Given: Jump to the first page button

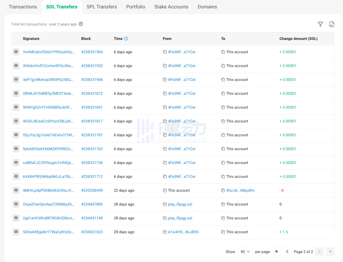Looking at the screenshot, I should pos(276,252).
